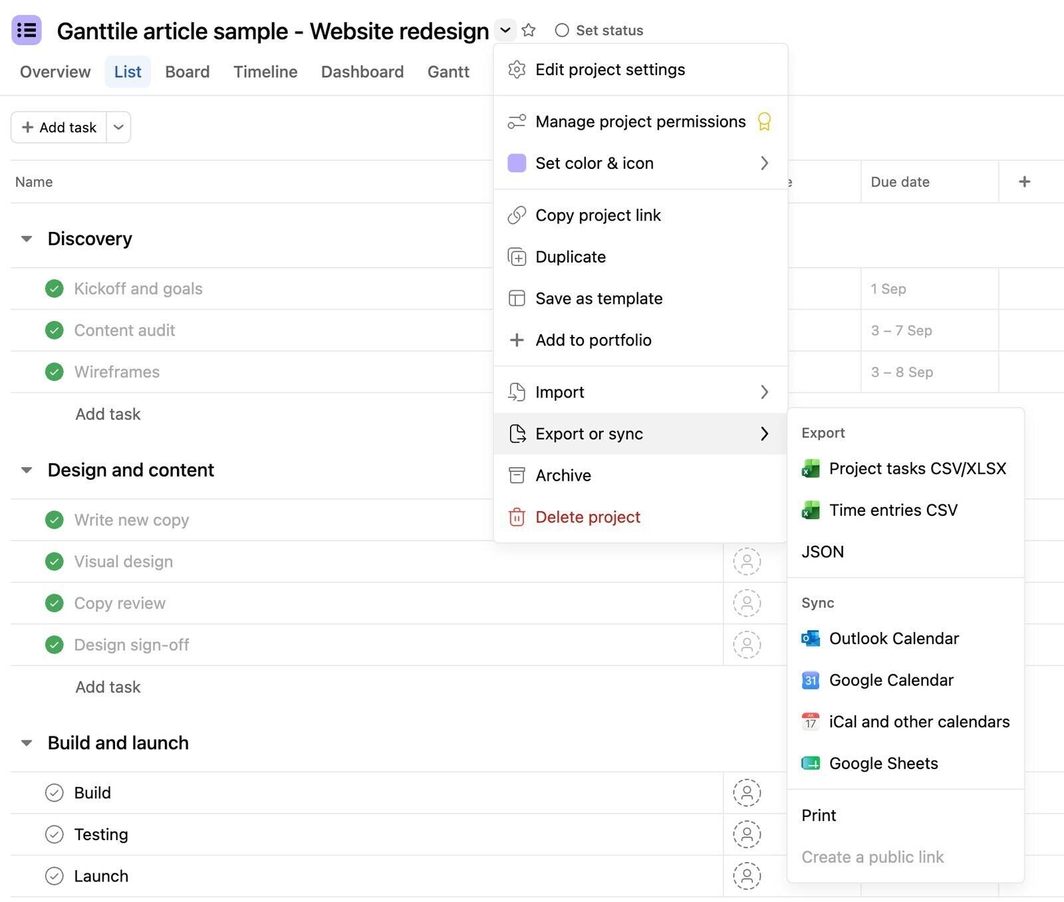This screenshot has height=902, width=1064.
Task: Collapse the Discovery section
Action: [x=27, y=239]
